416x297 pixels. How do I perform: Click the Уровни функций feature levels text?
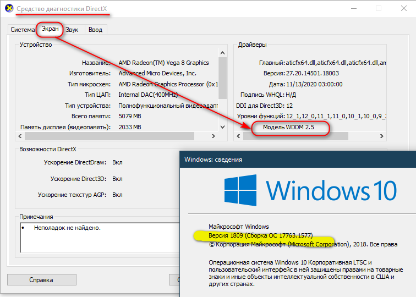pos(311,116)
